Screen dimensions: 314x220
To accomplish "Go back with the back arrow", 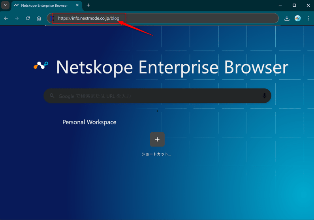I will point(6,18).
